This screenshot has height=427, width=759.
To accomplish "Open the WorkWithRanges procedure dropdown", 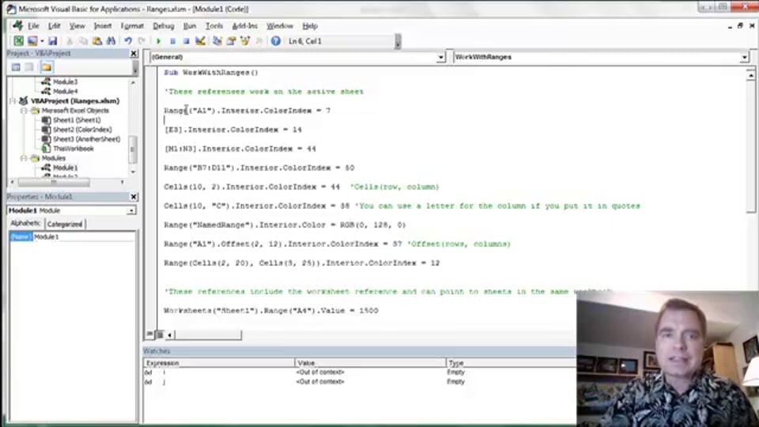I will [x=744, y=57].
